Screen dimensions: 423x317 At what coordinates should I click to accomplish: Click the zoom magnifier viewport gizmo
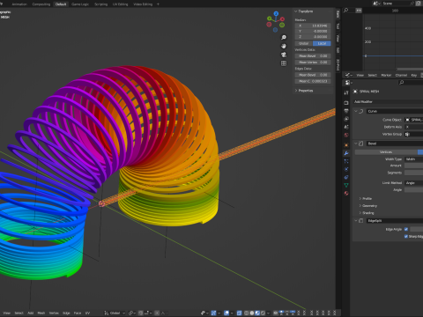pos(284,37)
